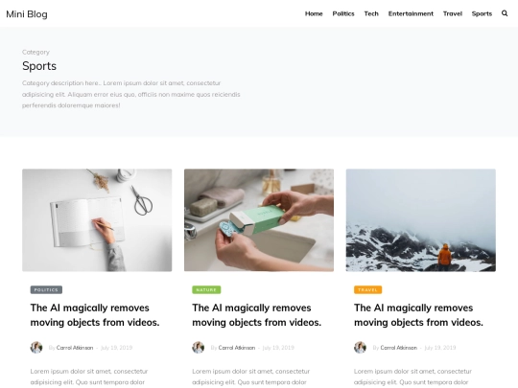Viewport: 518px width, 388px height.
Task: Click author avatar on the Nature post
Action: [199, 348]
